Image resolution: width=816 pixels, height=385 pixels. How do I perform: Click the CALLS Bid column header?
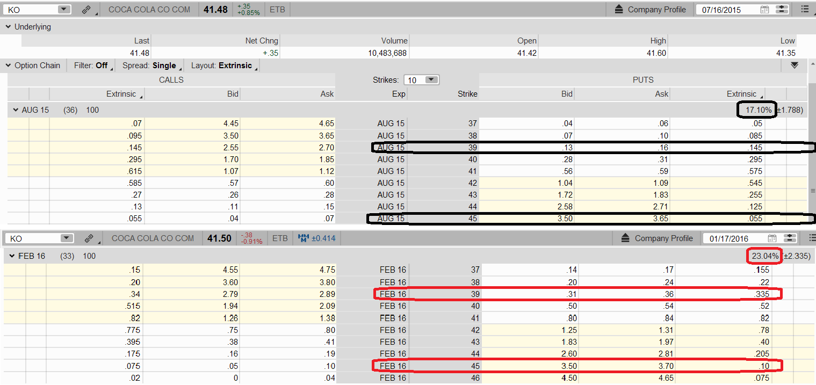coord(233,94)
